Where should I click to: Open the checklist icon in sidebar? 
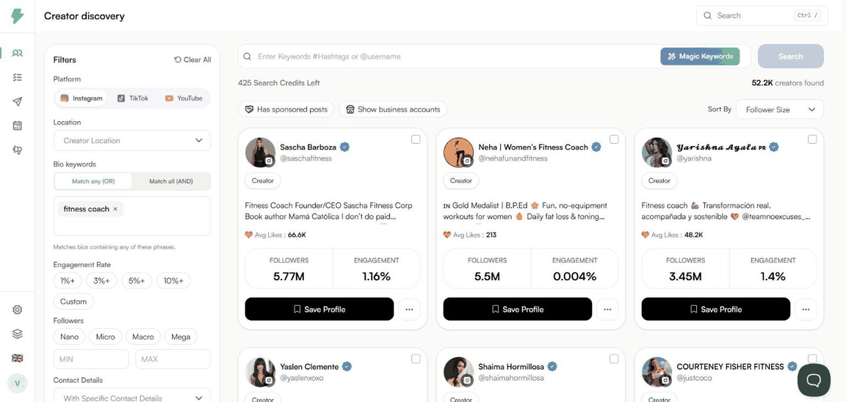pos(18,78)
